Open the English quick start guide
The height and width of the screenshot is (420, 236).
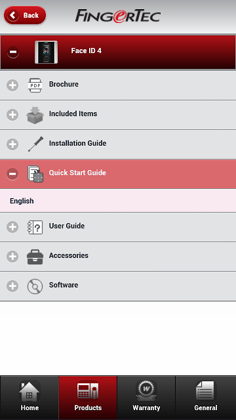(118, 201)
